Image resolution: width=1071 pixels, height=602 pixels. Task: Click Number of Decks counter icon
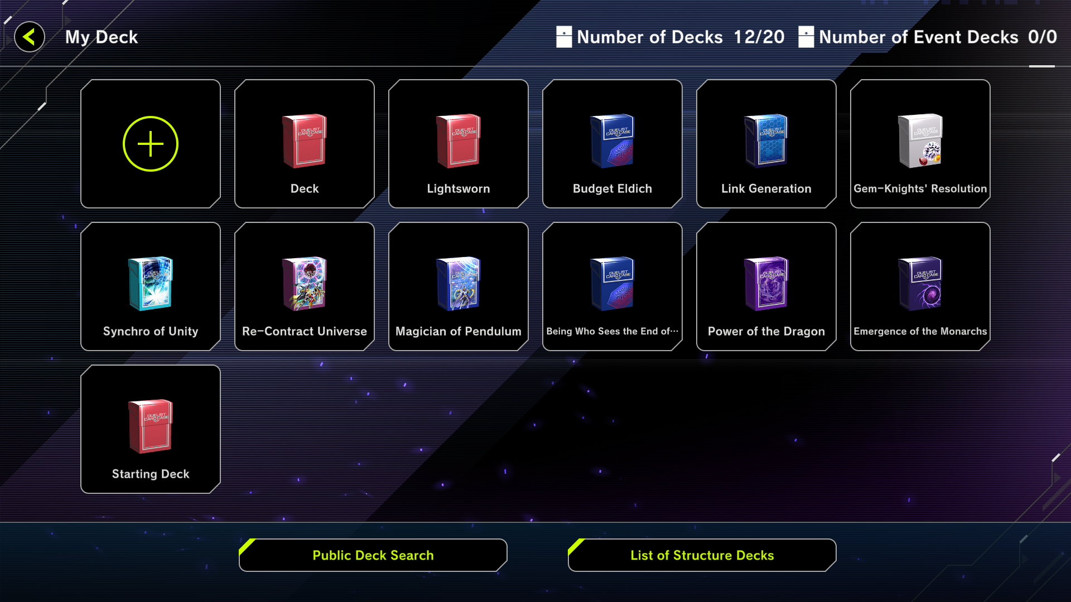click(x=564, y=37)
